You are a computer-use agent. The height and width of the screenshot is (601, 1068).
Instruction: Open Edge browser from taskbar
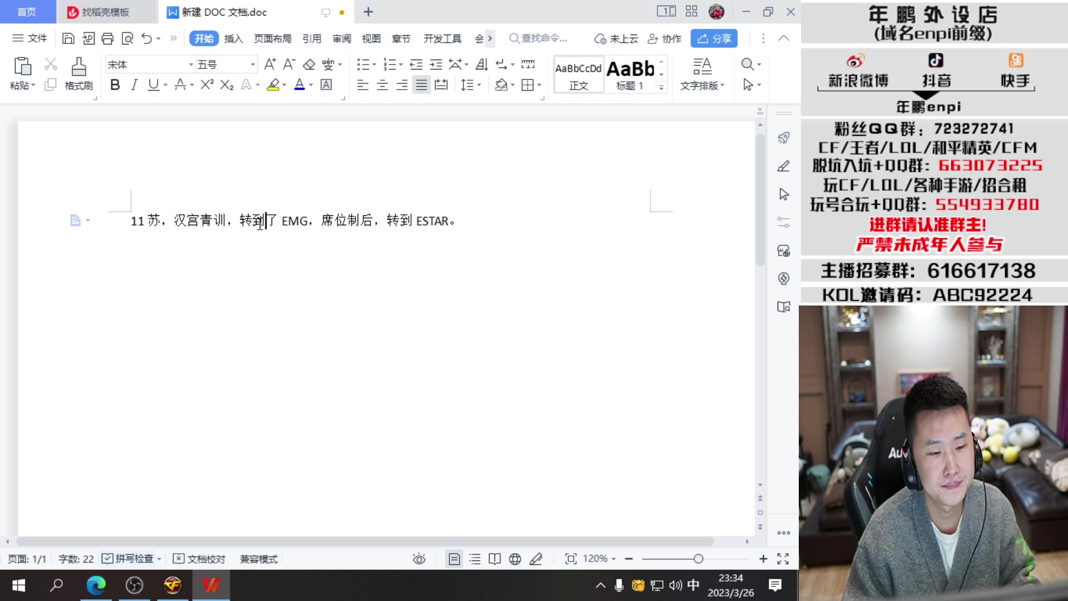point(96,585)
